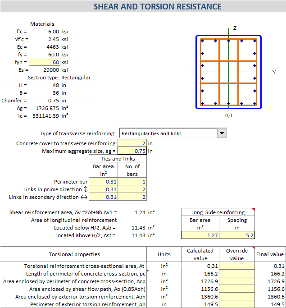Click the 'Override value' column header

pyautogui.click(x=237, y=254)
